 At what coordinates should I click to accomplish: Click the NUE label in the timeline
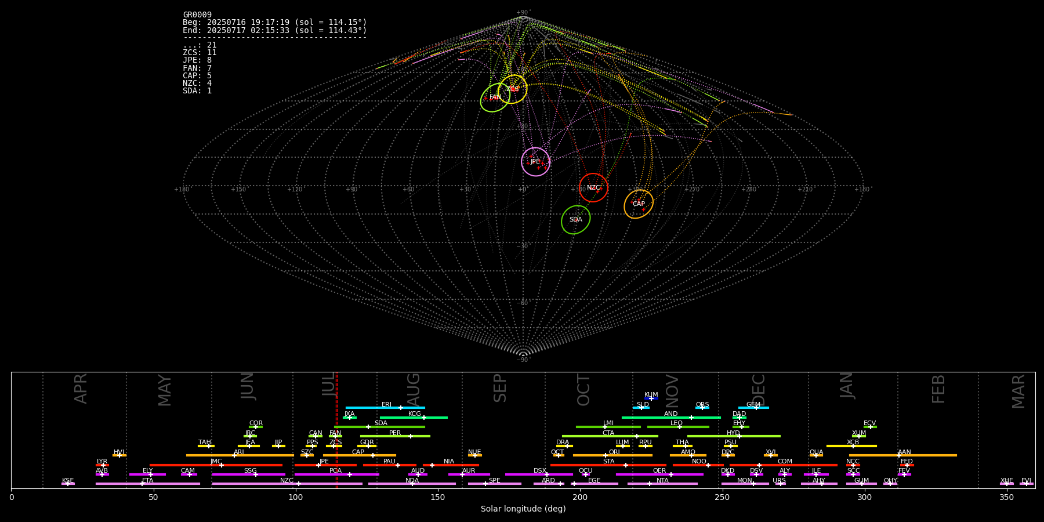click(x=474, y=452)
